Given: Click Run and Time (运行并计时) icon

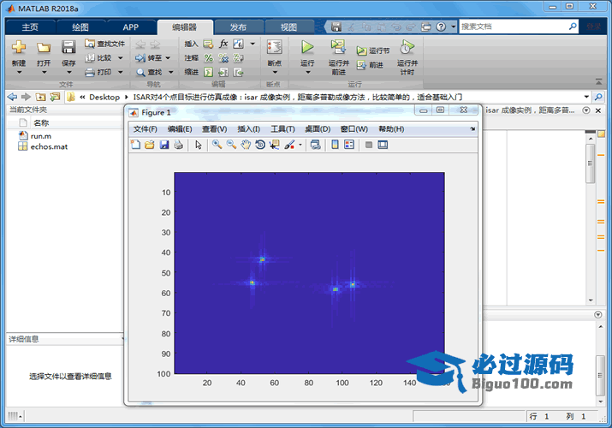Looking at the screenshot, I should pyautogui.click(x=407, y=47).
